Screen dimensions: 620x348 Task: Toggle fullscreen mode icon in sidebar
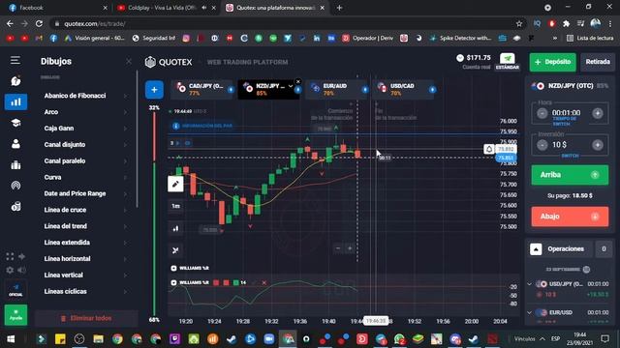(10, 257)
